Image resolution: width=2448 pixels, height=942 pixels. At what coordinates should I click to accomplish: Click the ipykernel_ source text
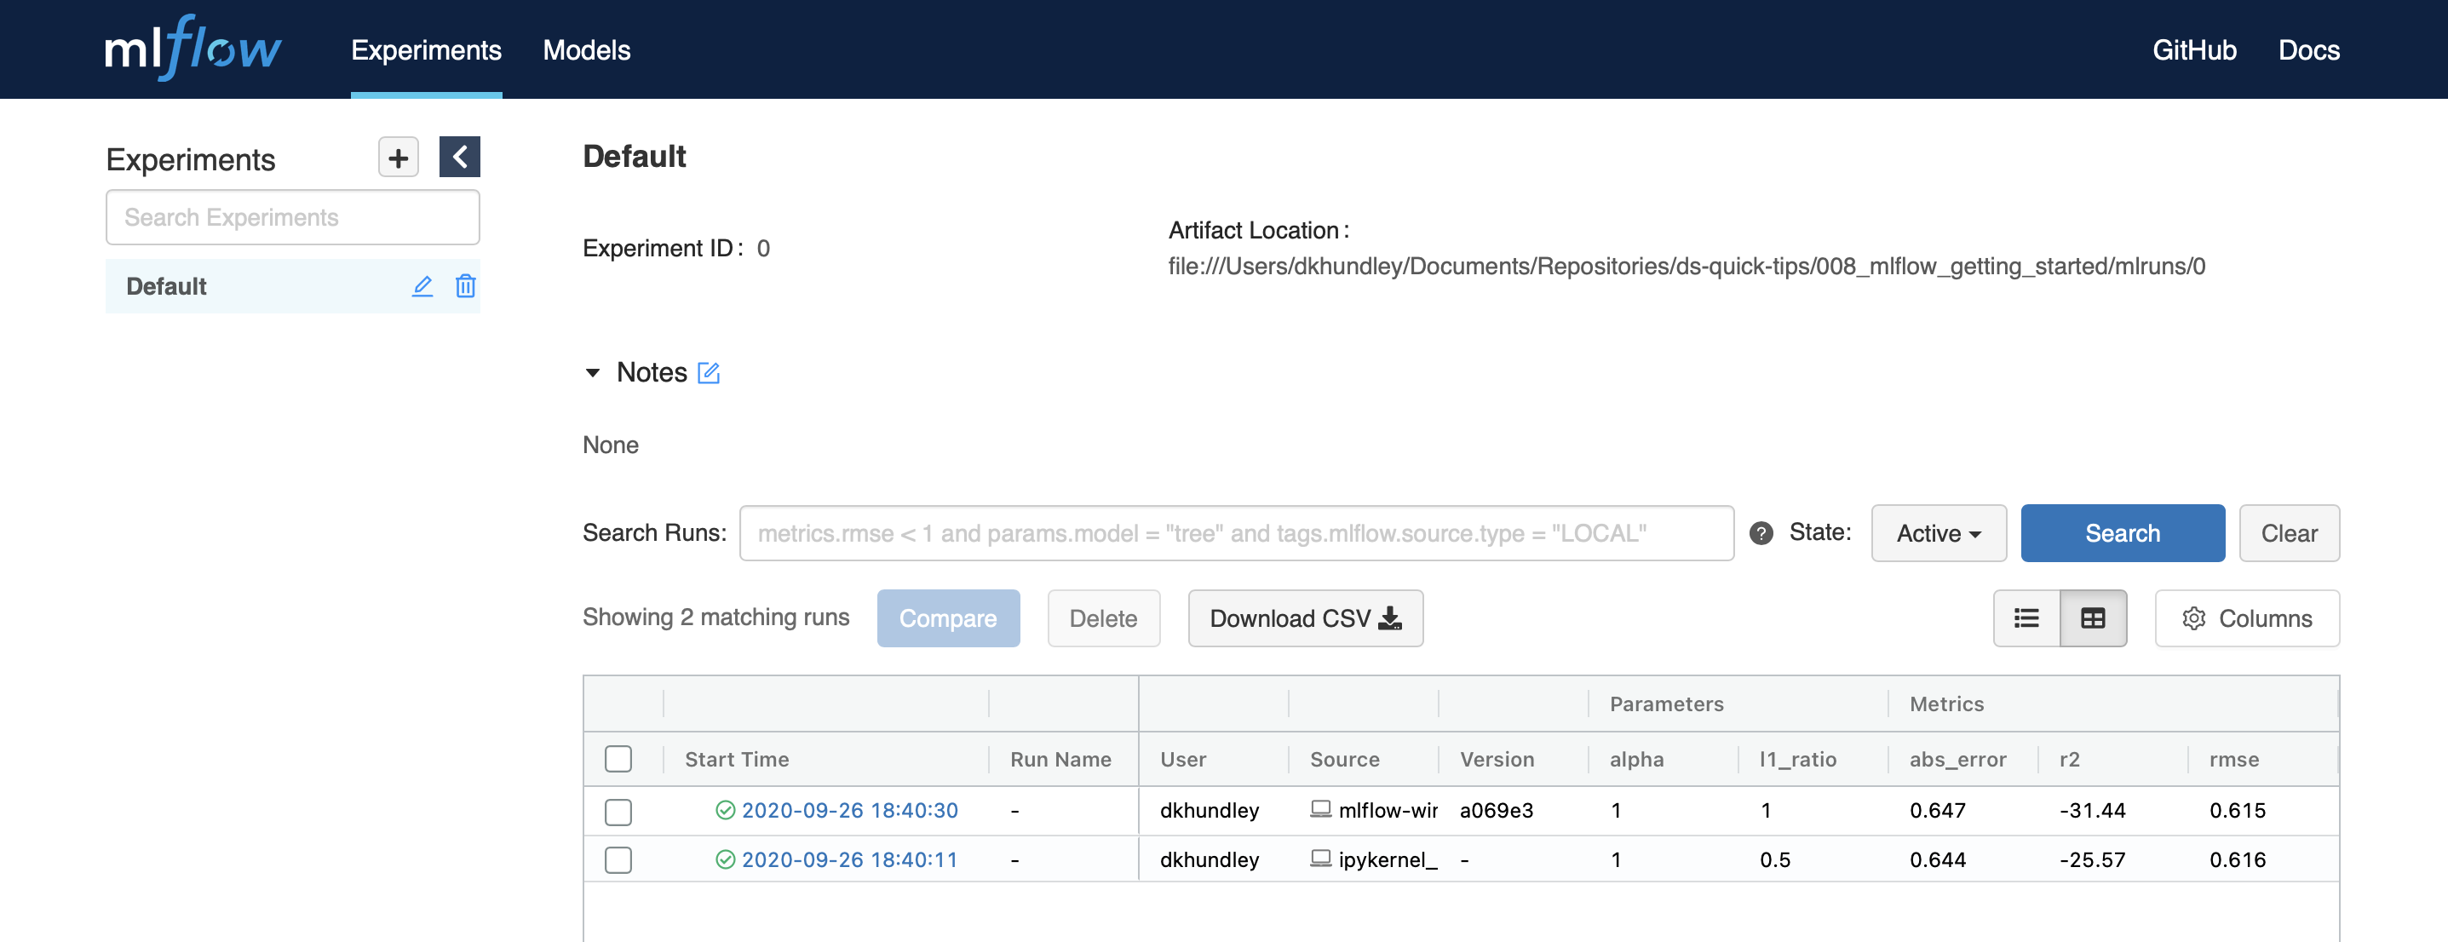point(1388,859)
